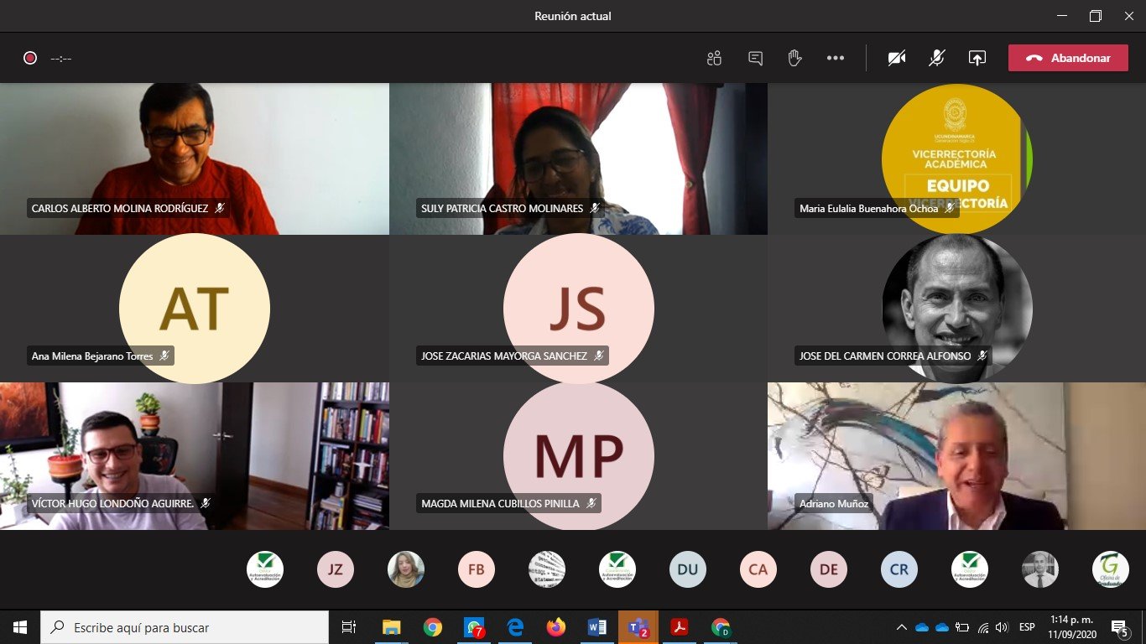This screenshot has width=1146, height=644.
Task: Select Suly Patricia Castro Molinares' video tile
Action: (578, 158)
